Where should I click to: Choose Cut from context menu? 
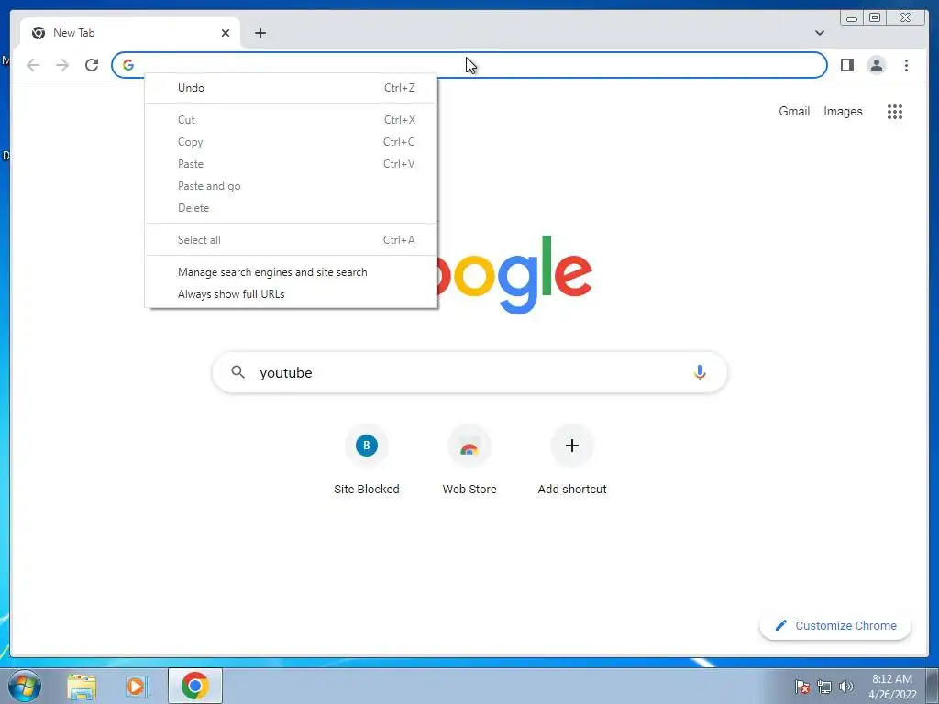click(291, 120)
